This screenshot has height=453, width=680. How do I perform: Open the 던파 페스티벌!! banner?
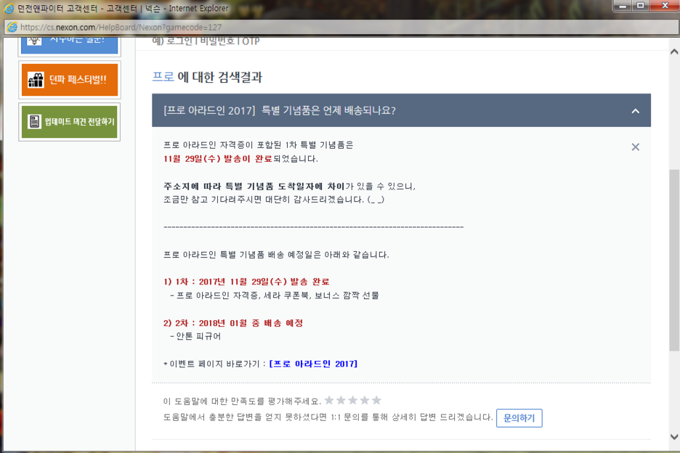69,80
